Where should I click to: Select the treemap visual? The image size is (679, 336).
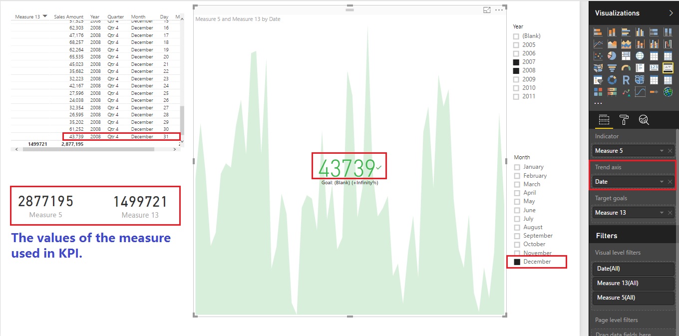pos(626,56)
